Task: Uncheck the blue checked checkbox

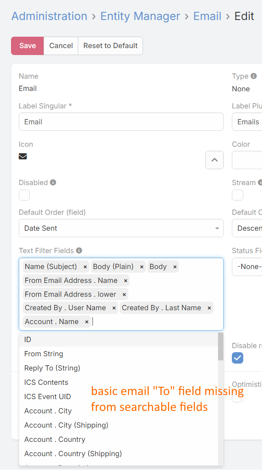Action: (x=238, y=358)
